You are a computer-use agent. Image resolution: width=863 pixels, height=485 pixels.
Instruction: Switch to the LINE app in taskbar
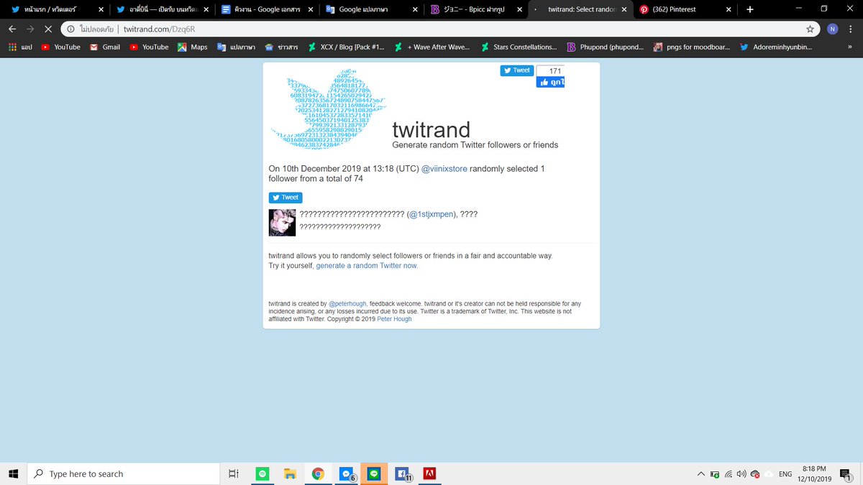[x=374, y=474]
